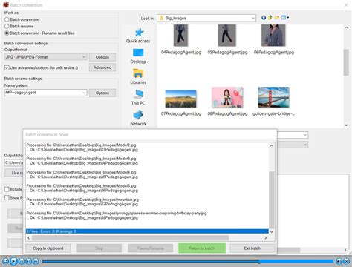Viewport: 352px width, 267px height.
Task: Click the player mute speaker icon
Action: [x=339, y=261]
